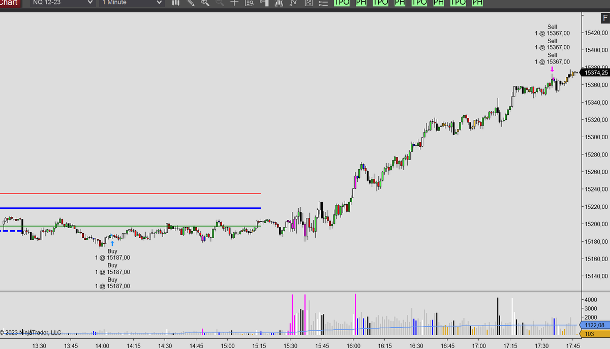Select the dashed blue line segment
The width and height of the screenshot is (610, 349).
point(11,231)
